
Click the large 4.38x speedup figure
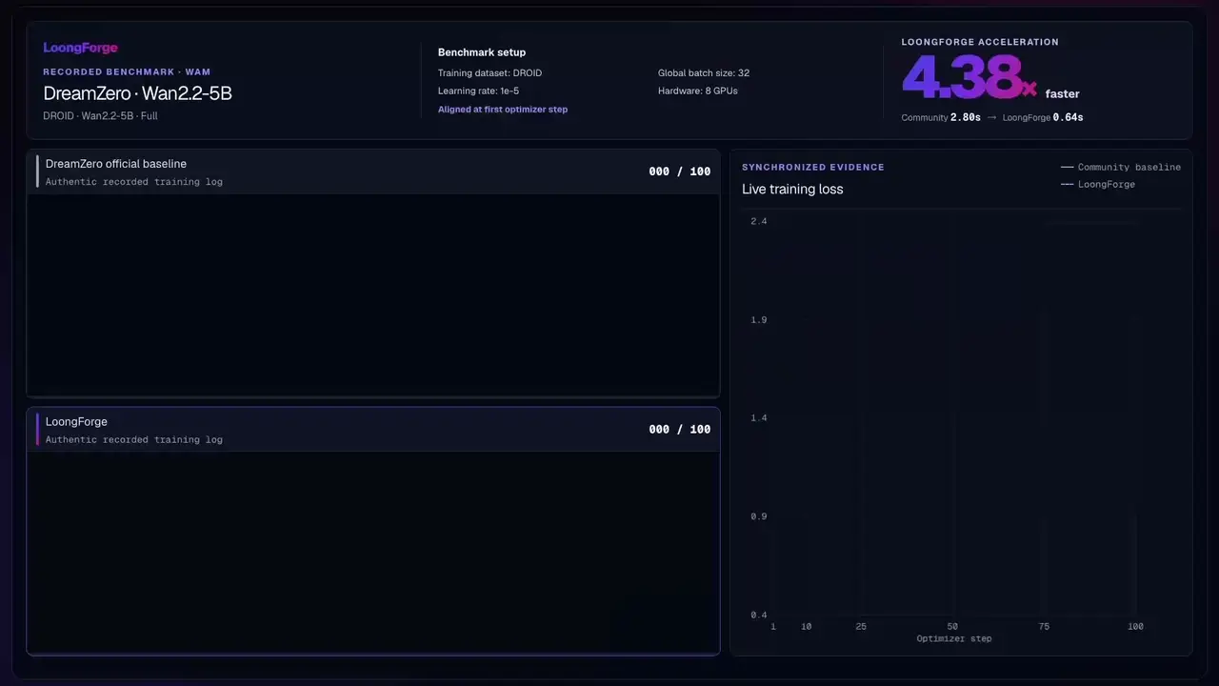point(969,78)
